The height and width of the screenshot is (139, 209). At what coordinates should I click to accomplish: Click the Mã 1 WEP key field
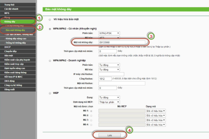tap(122, 111)
